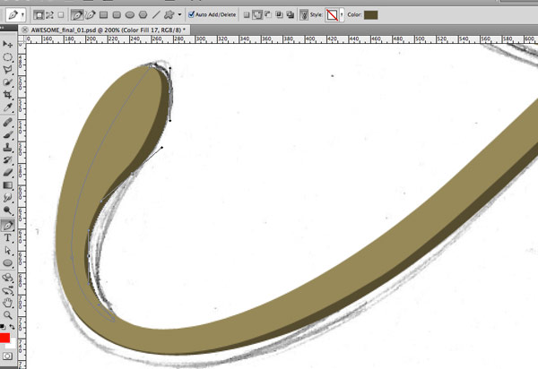
Task: Select Intersect Shape Areas option
Action: [x=279, y=14]
